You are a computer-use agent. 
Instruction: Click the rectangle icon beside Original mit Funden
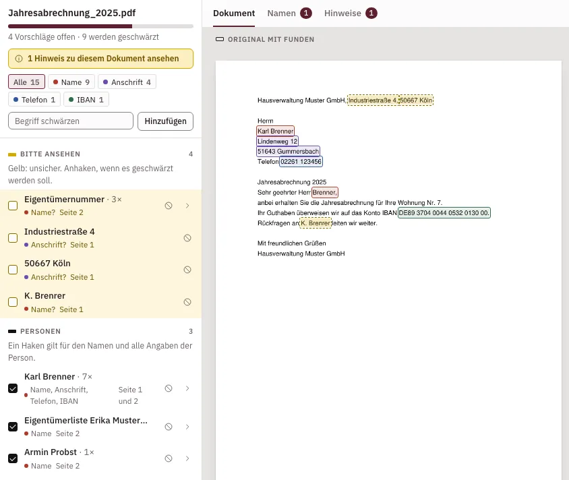pyautogui.click(x=220, y=39)
